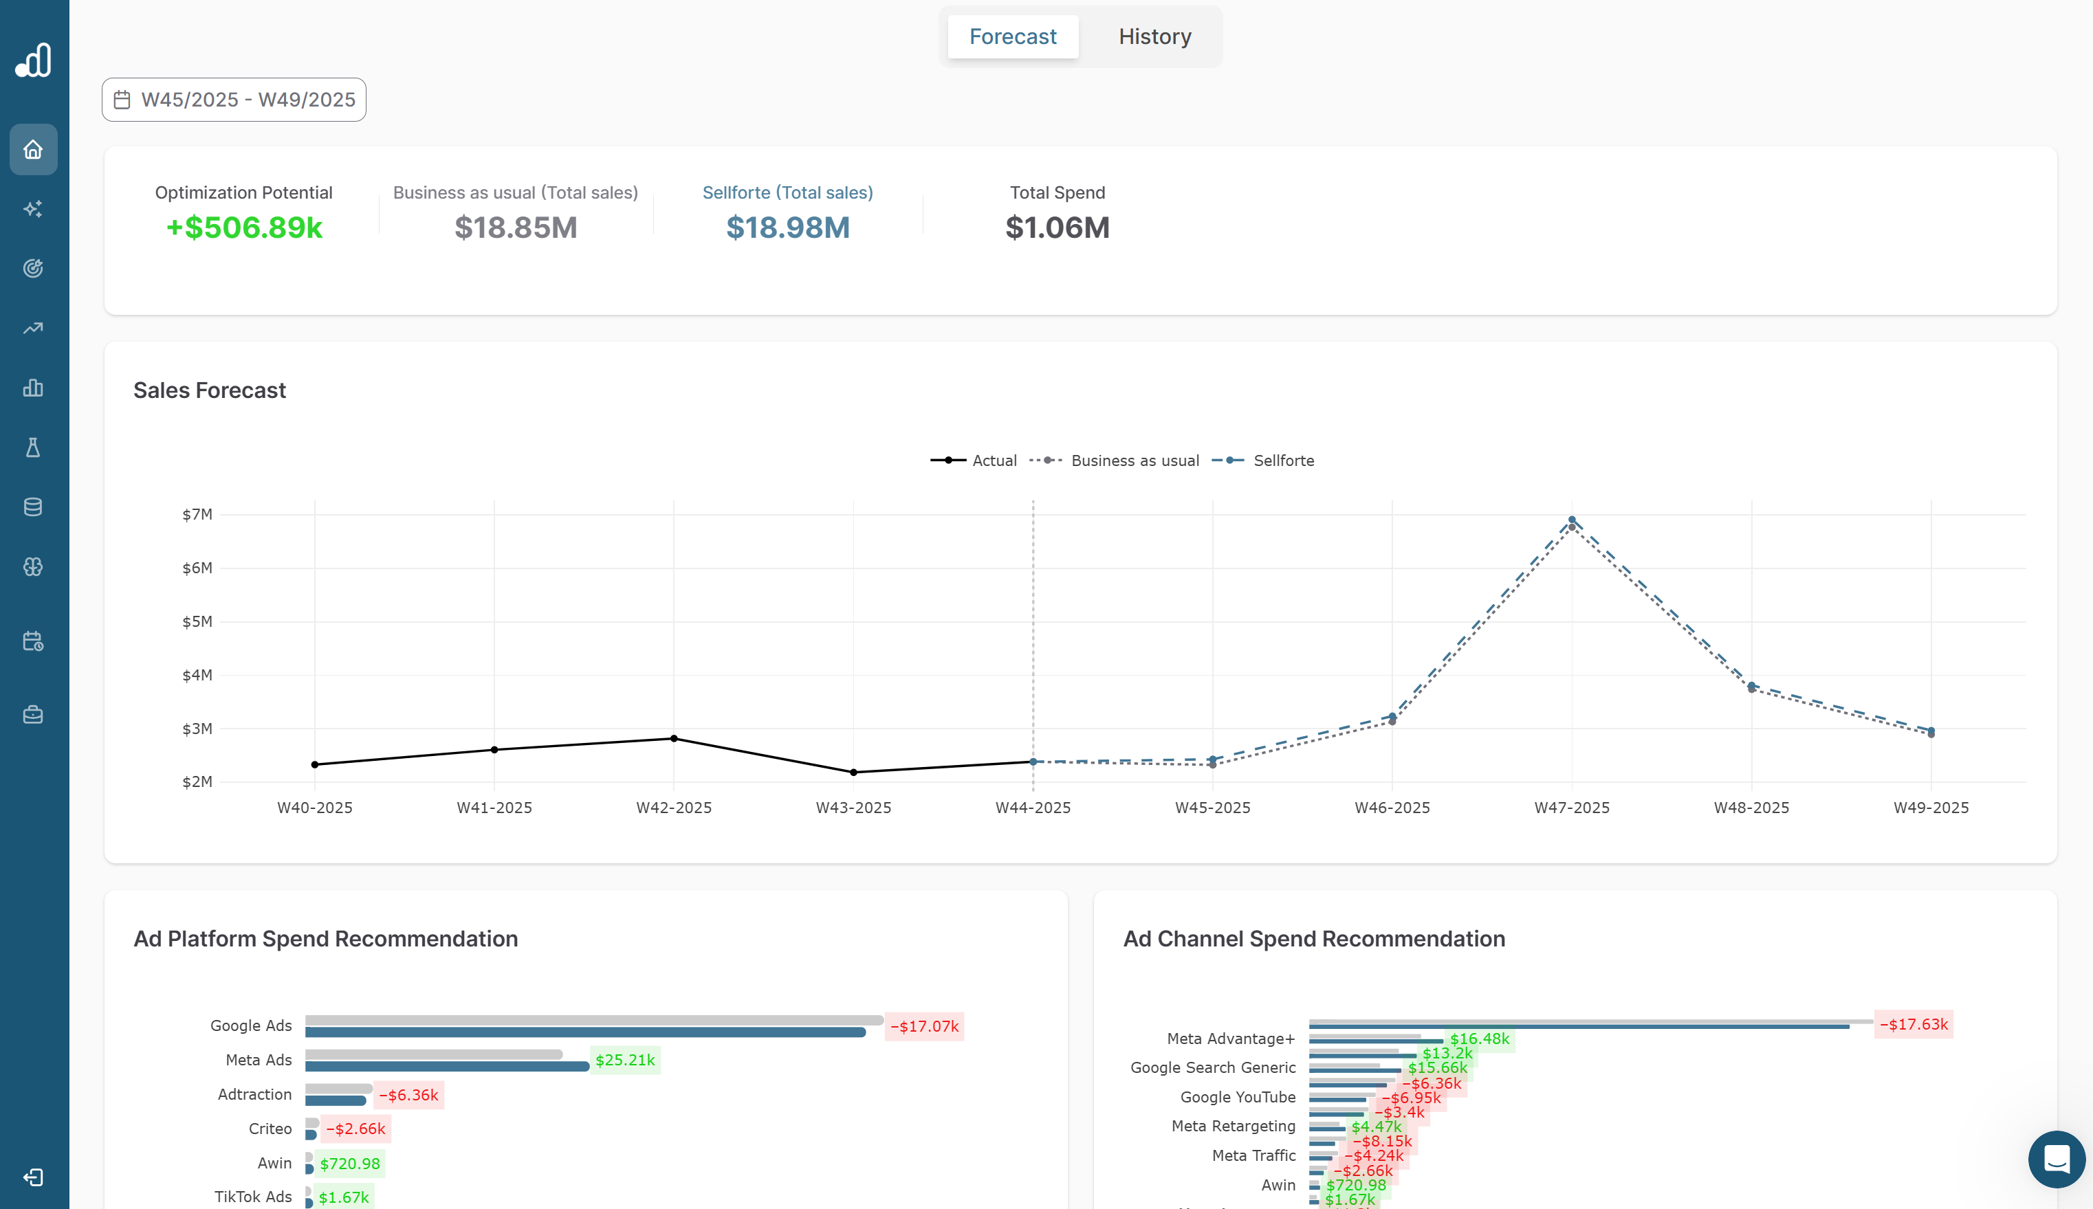The height and width of the screenshot is (1209, 2093).
Task: Click the home icon in sidebar
Action: [33, 149]
